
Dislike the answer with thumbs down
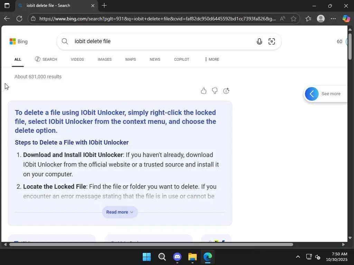(x=215, y=91)
